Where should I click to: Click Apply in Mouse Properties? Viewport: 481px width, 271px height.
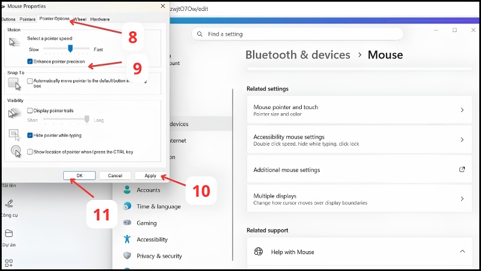[150, 175]
